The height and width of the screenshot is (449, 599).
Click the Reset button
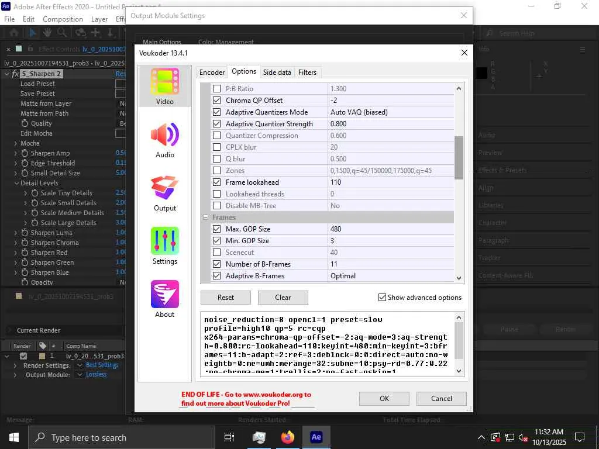(226, 298)
